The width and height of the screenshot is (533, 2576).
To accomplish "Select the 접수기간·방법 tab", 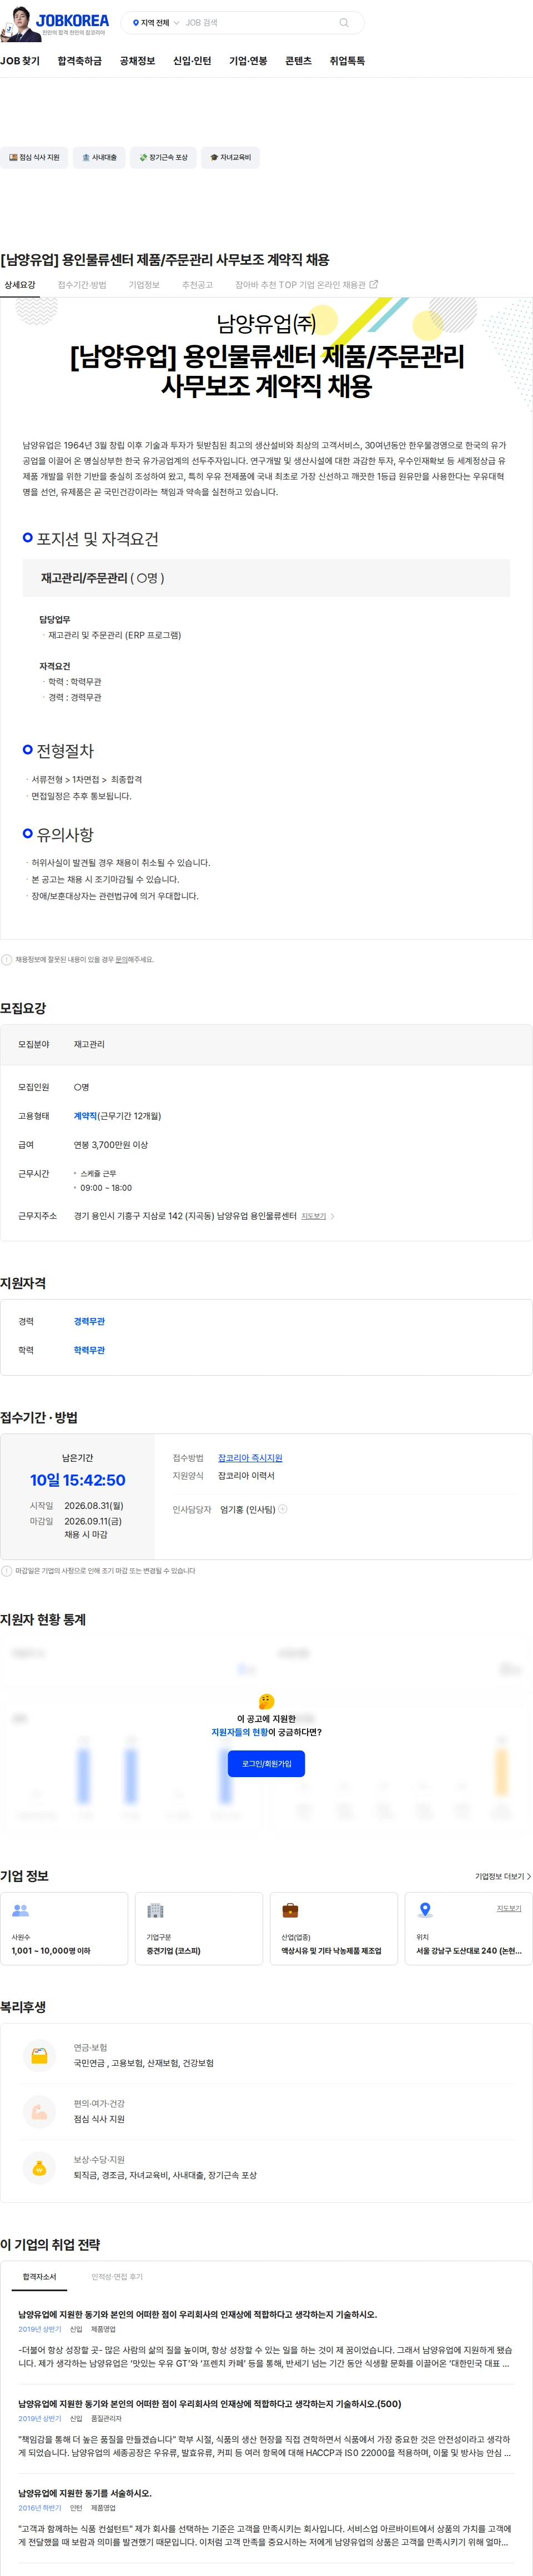I will click(x=82, y=285).
